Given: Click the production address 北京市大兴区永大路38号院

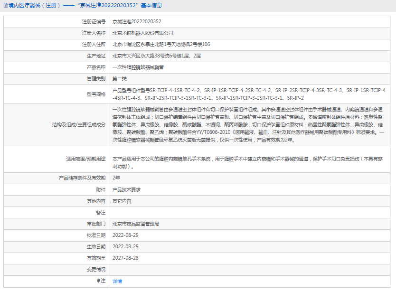Looking at the screenshot, I should pos(157,56).
